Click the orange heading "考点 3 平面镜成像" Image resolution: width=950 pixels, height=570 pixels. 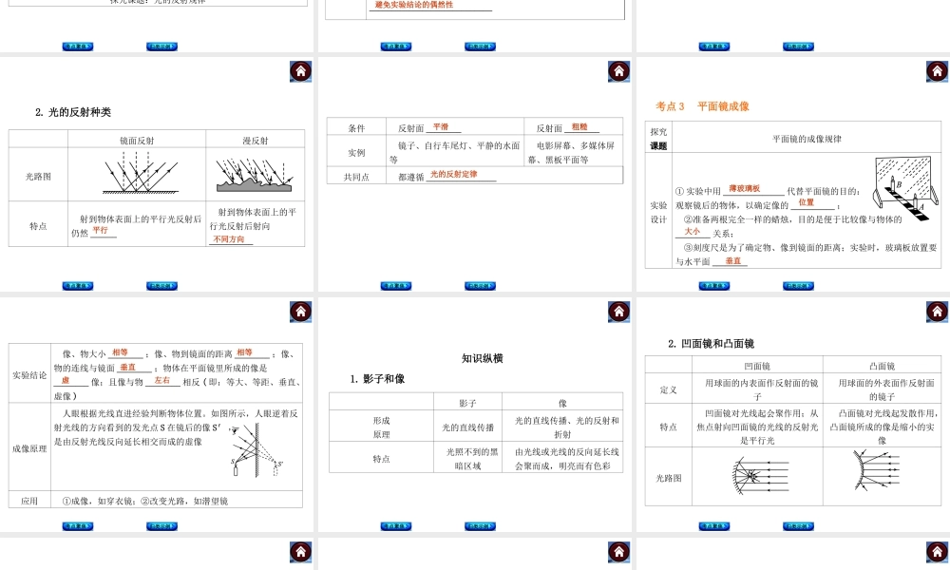point(702,106)
